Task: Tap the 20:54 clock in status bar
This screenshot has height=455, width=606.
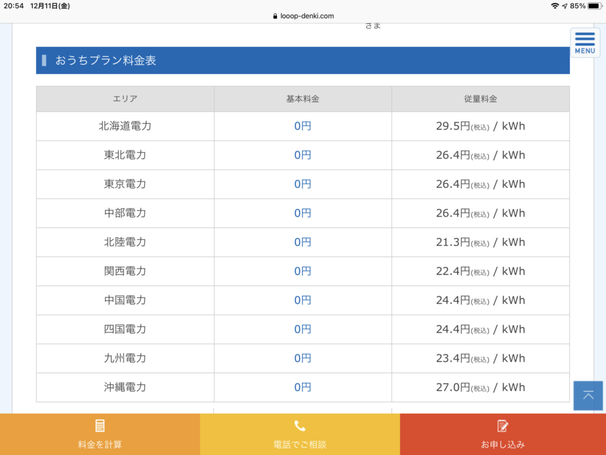Action: (x=14, y=6)
